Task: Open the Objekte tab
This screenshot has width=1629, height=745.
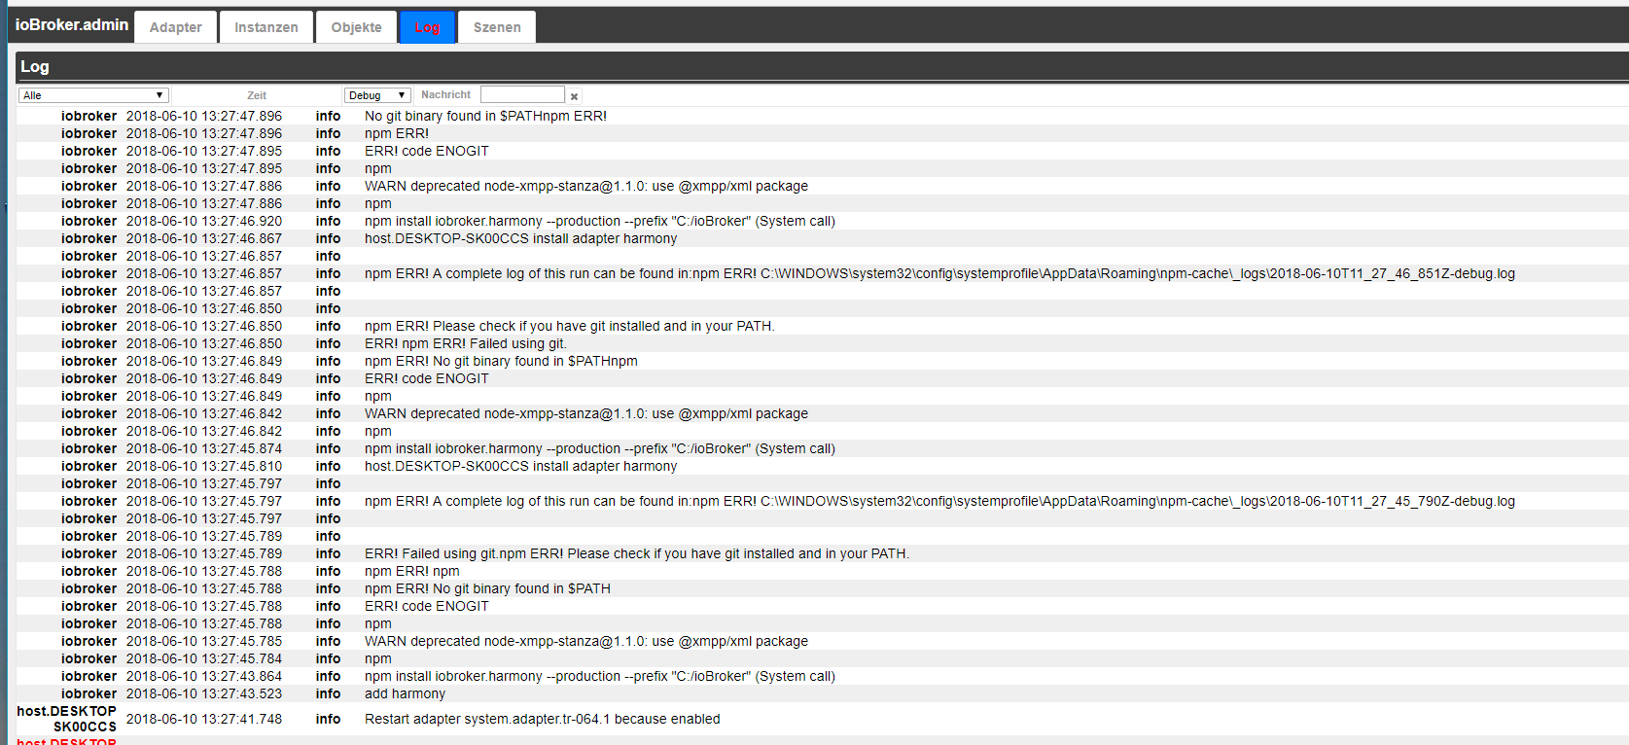Action: [x=356, y=27]
